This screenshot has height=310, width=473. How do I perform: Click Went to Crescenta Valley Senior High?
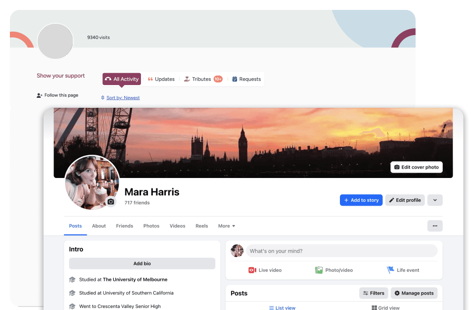pos(120,307)
